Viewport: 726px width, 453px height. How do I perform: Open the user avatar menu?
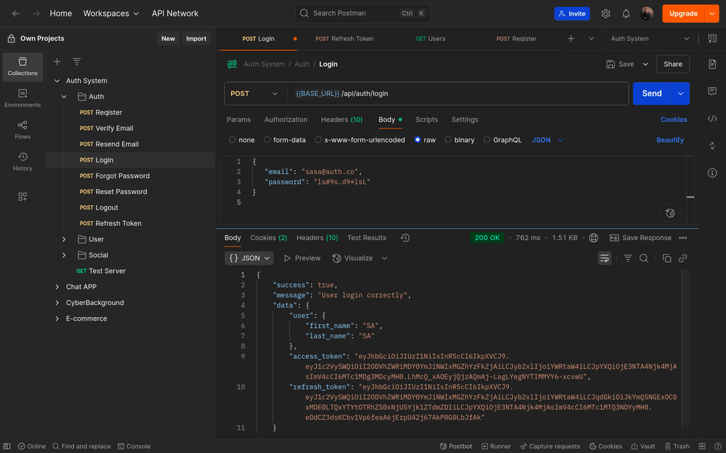click(647, 13)
